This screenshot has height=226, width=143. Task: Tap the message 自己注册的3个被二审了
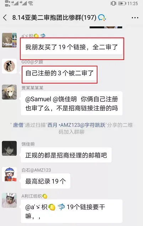click(x=59, y=73)
